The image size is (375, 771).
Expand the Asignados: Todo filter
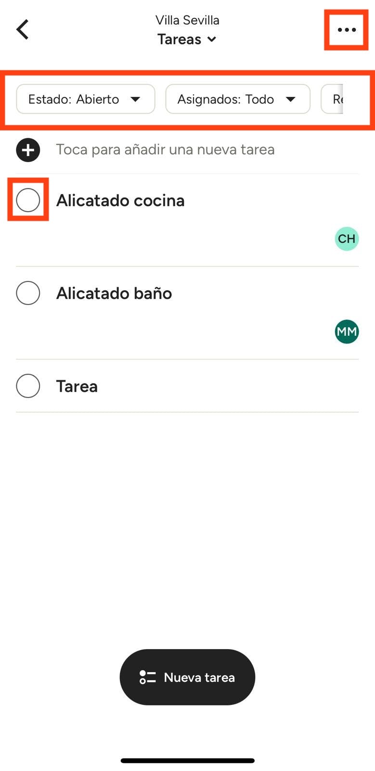click(237, 99)
